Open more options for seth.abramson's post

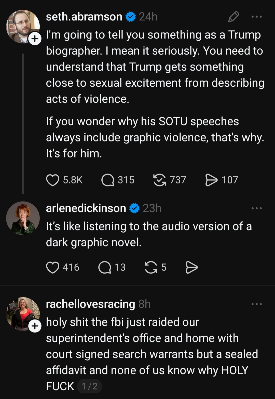click(x=256, y=17)
